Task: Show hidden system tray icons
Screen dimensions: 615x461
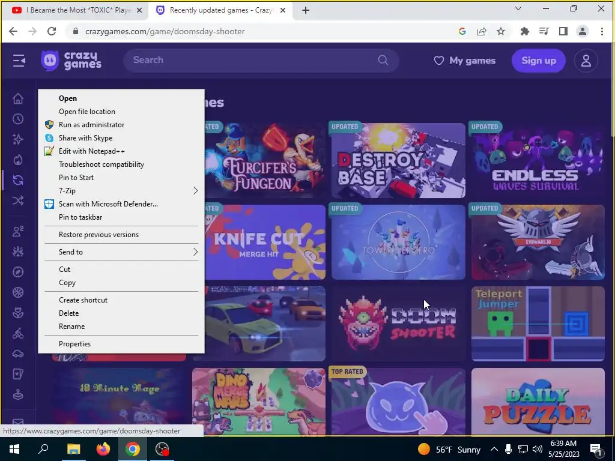Action: pyautogui.click(x=494, y=449)
